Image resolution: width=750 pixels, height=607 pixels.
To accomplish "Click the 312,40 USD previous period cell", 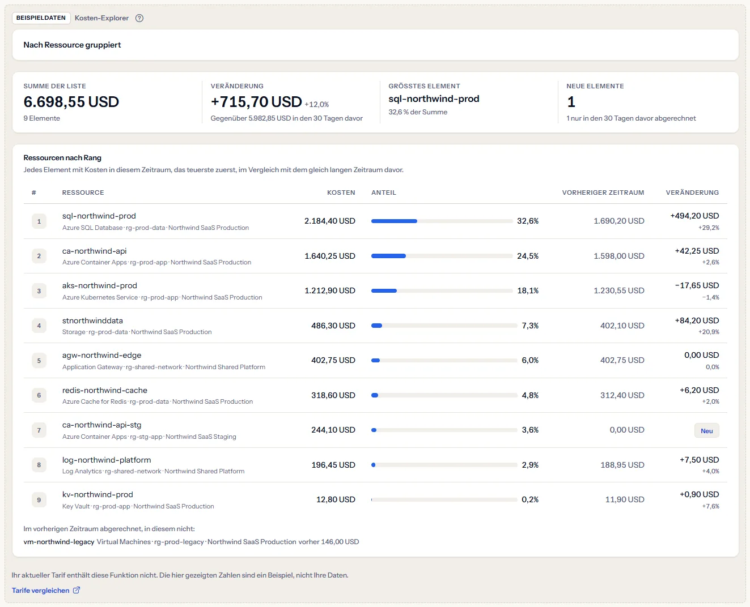I will pos(622,395).
